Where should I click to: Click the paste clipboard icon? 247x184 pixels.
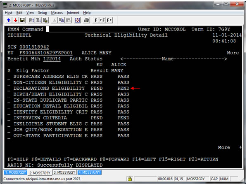(x=68, y=20)
